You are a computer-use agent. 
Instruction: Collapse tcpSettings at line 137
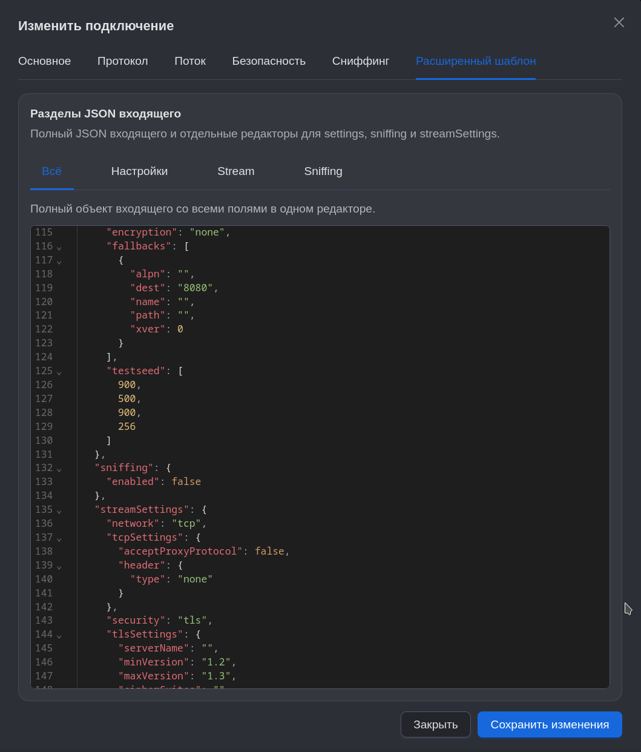click(x=59, y=538)
